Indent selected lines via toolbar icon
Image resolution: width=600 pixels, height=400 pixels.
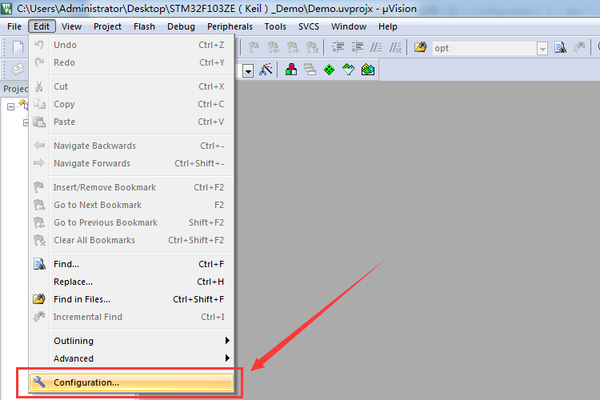[338, 47]
